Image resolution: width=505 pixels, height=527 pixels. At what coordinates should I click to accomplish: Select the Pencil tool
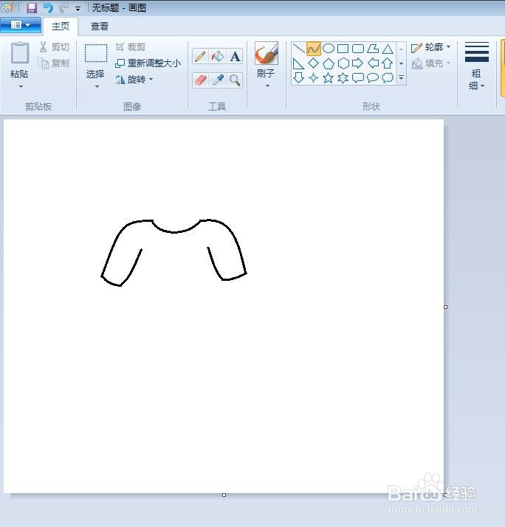(x=200, y=56)
